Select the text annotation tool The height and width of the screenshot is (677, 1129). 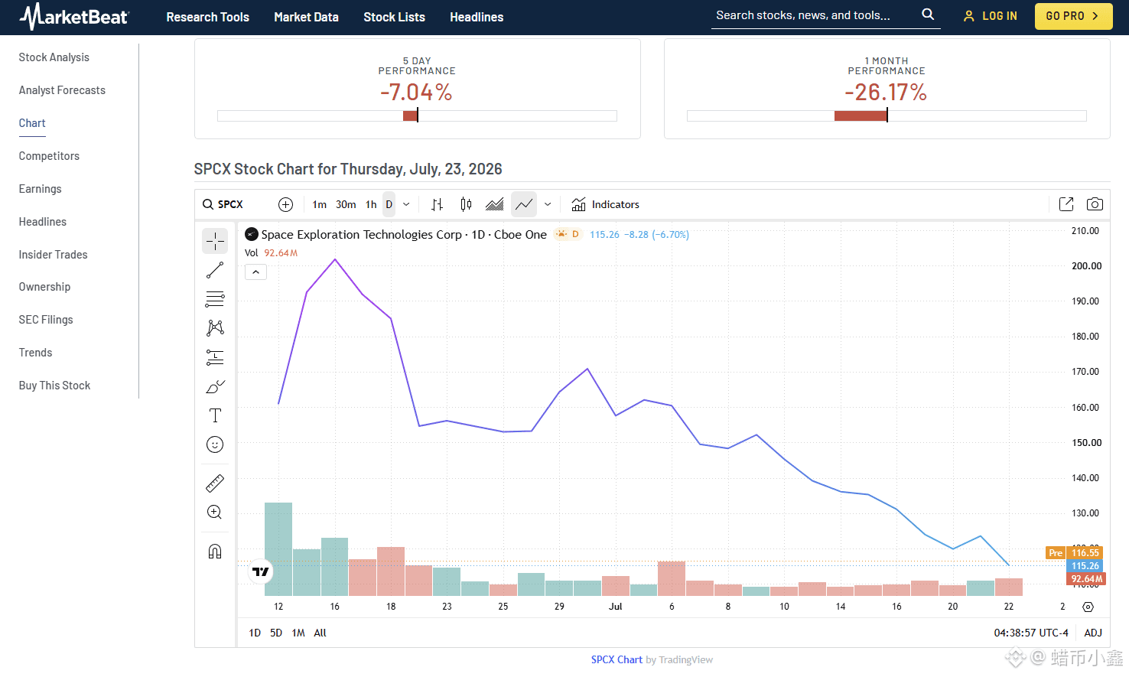[x=215, y=415]
